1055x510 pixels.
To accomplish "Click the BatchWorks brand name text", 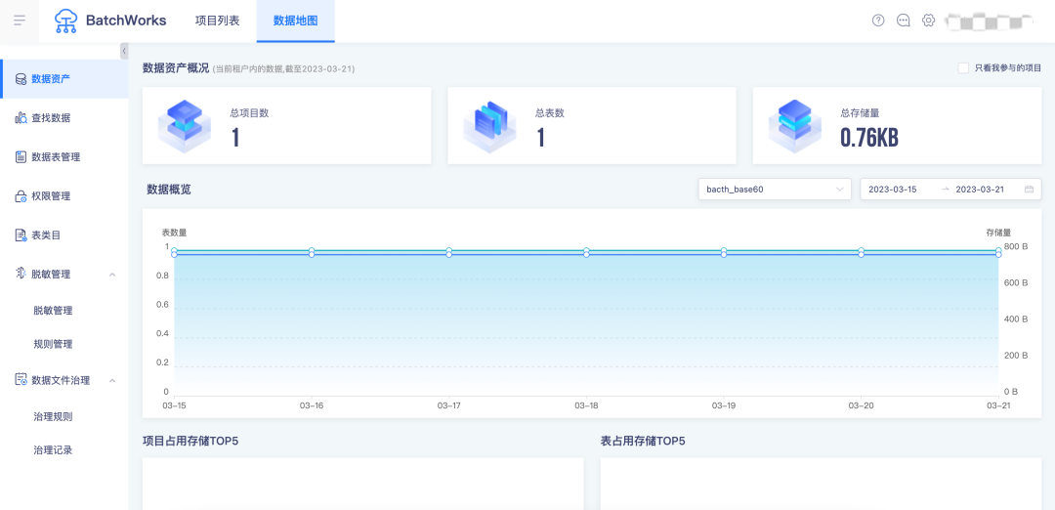I will pos(126,21).
